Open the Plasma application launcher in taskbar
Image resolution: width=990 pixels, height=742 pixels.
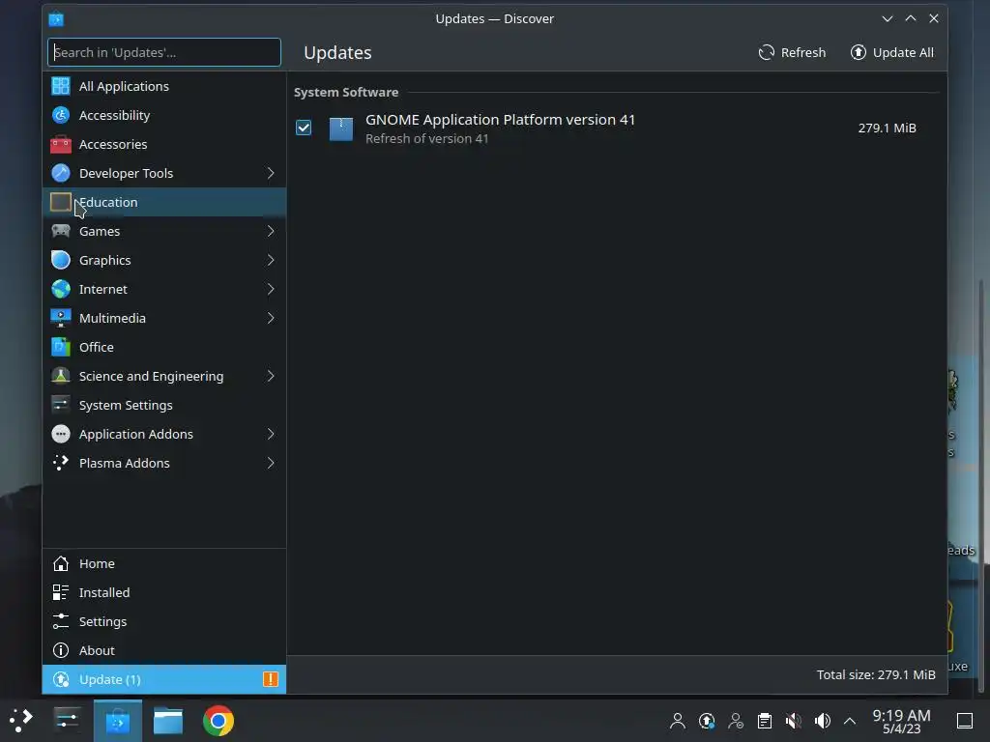coord(21,721)
